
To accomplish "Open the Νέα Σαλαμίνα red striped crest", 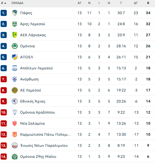I will (x=14, y=123).
